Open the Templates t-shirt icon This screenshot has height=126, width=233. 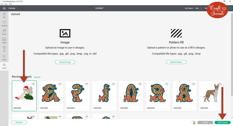pyautogui.click(x=4, y=23)
